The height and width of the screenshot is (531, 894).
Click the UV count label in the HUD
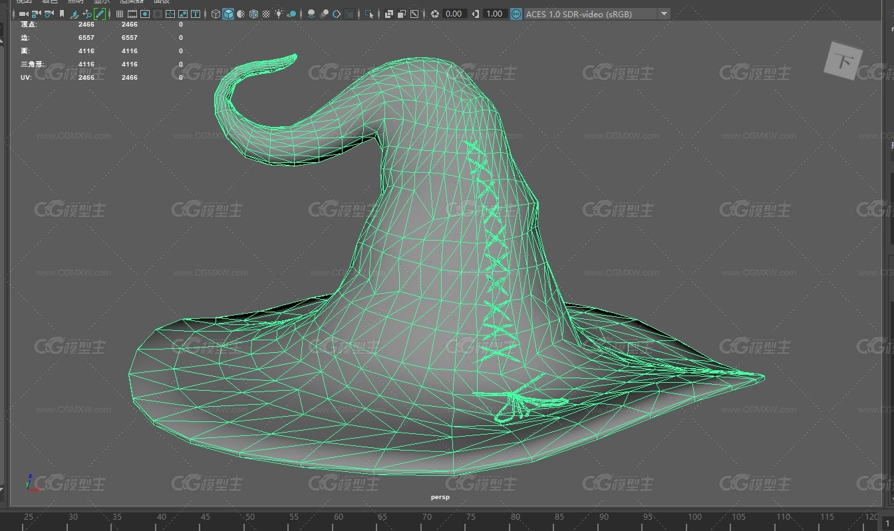[26, 77]
